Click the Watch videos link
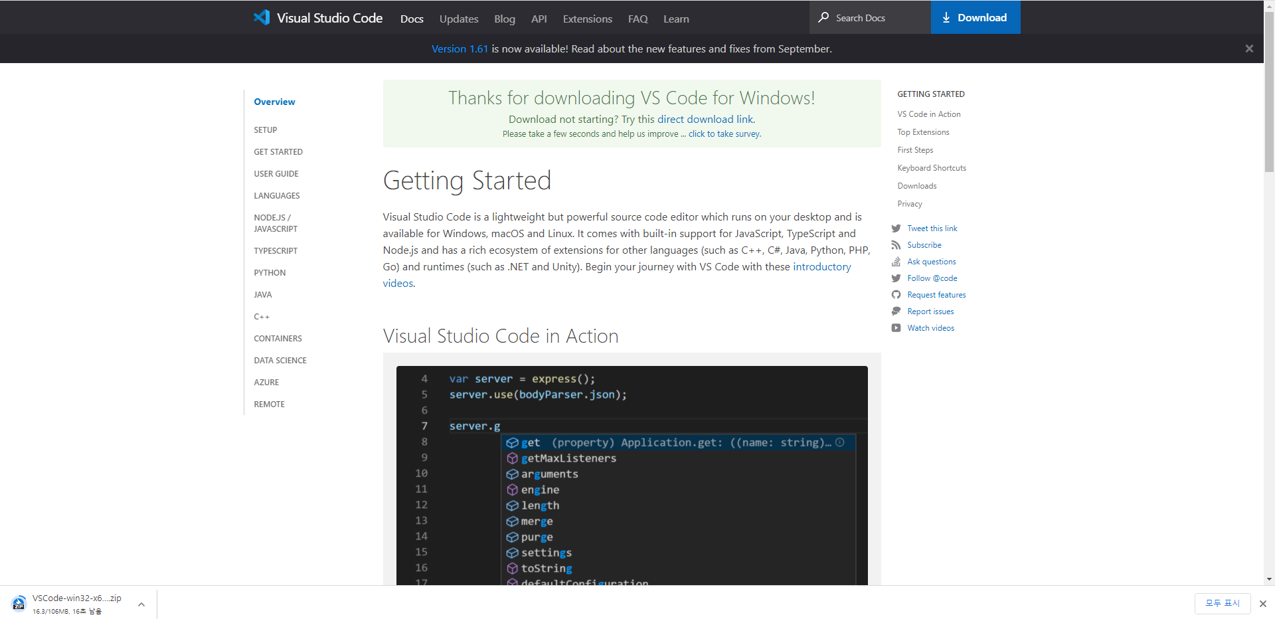This screenshot has height=623, width=1275. pyautogui.click(x=930, y=328)
